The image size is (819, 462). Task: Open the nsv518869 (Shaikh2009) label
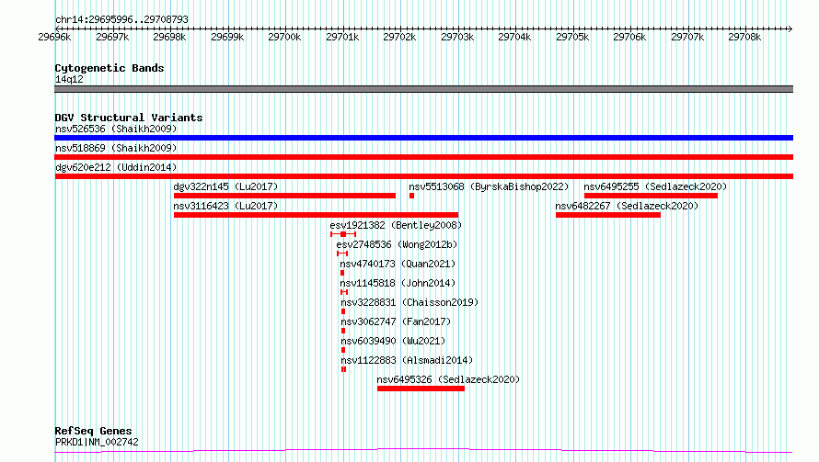coord(116,148)
